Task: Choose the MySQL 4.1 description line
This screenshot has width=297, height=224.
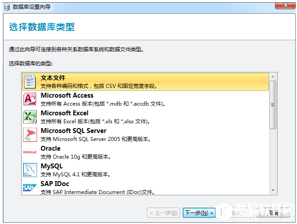Action: pos(75,175)
